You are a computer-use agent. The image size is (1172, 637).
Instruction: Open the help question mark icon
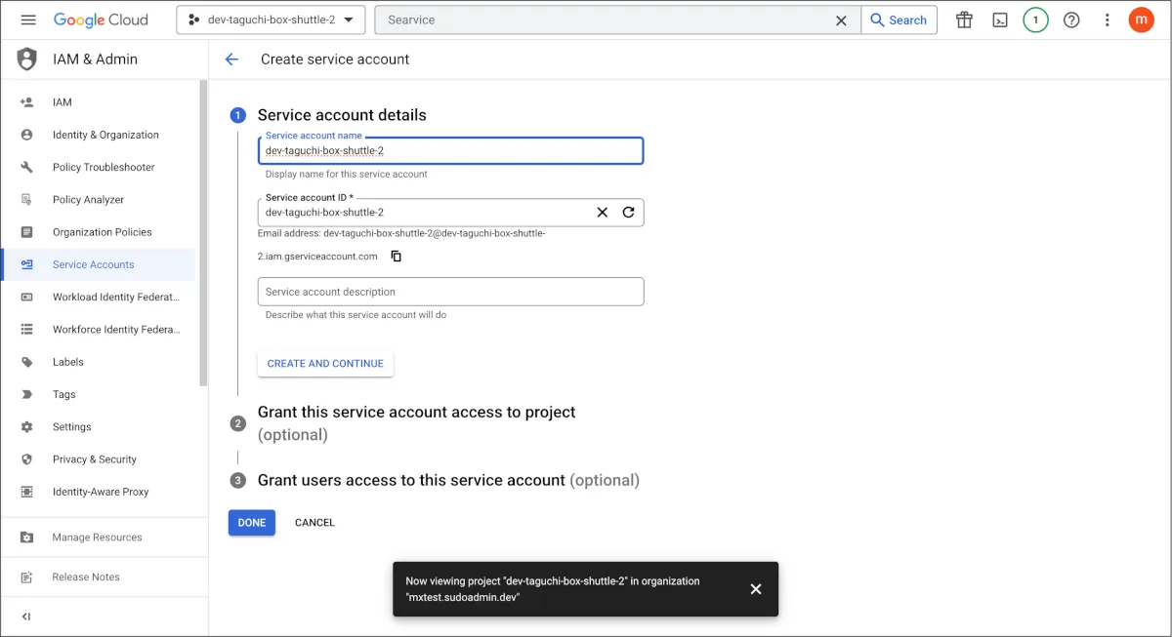1071,20
